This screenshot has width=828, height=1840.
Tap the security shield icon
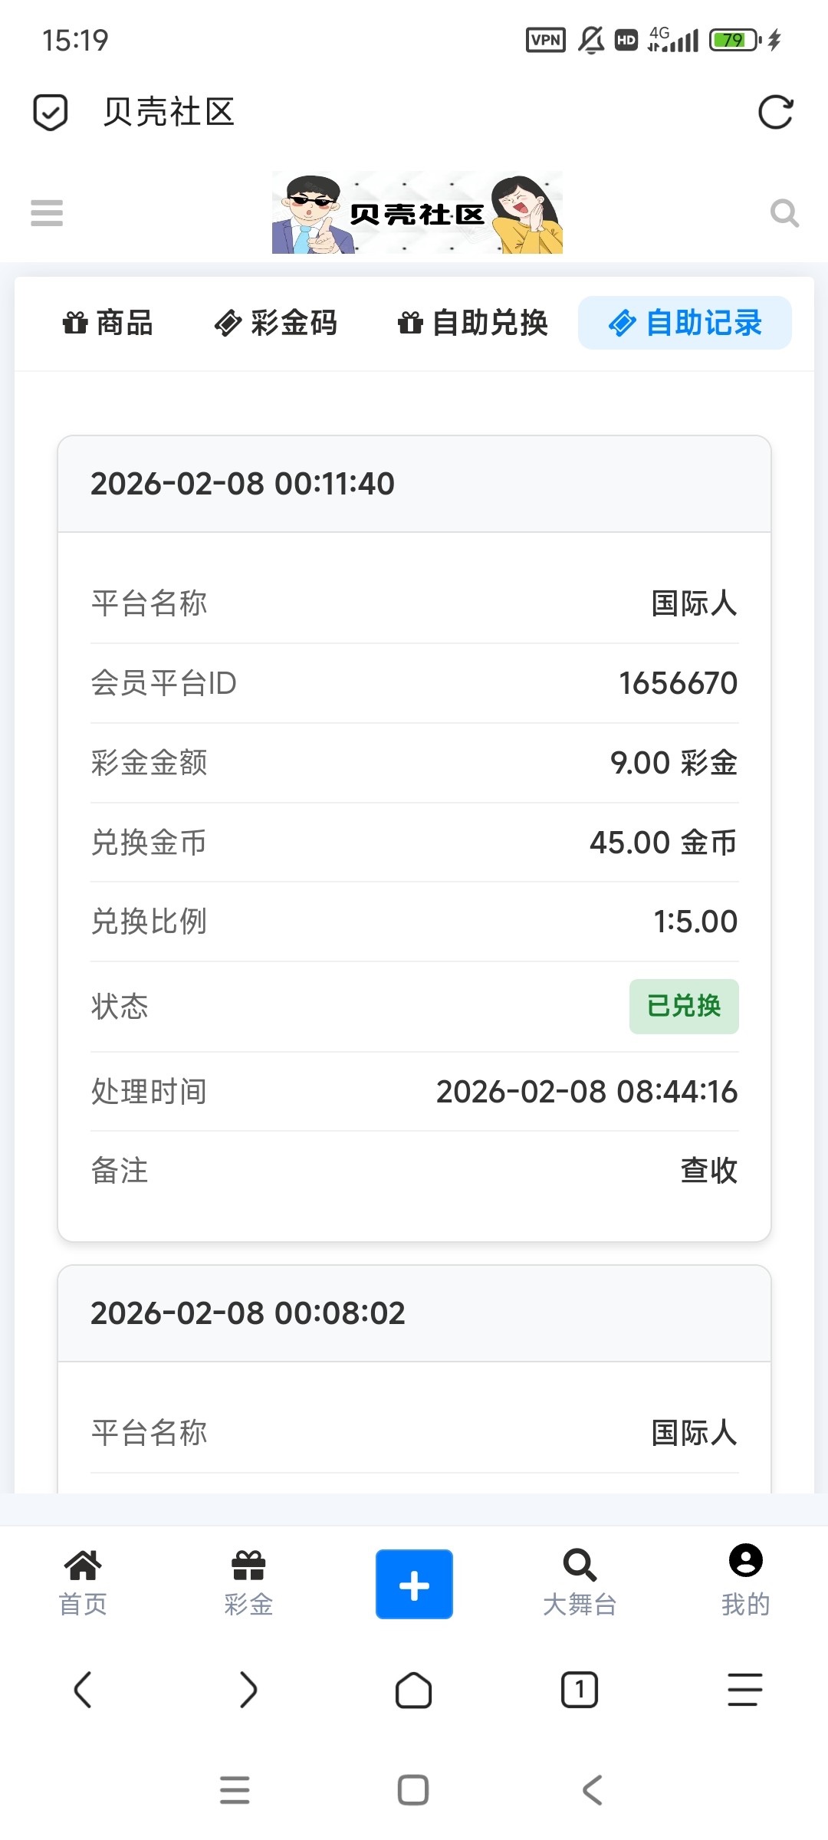51,113
